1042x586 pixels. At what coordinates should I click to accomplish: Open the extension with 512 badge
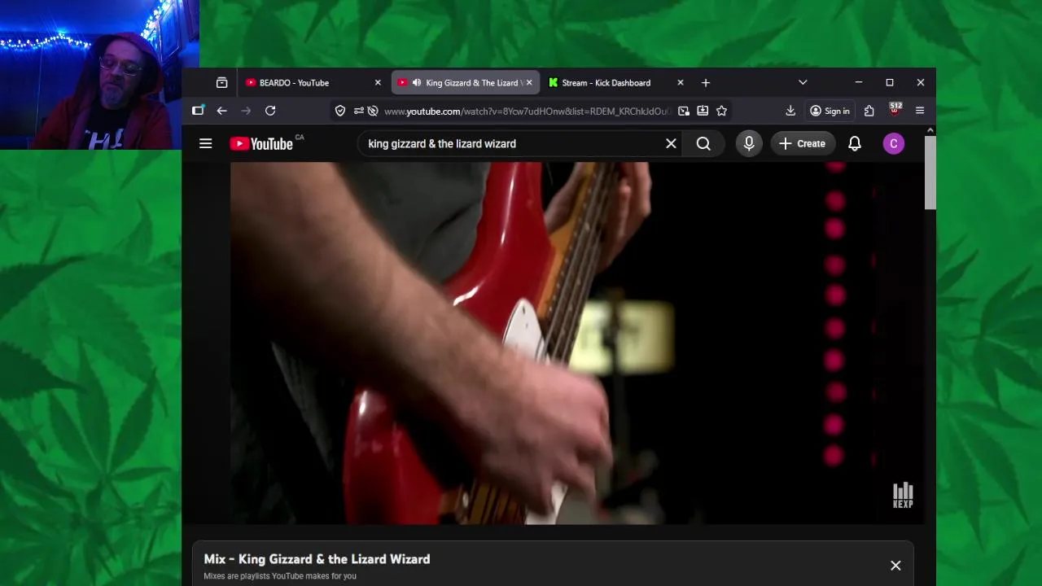click(895, 110)
